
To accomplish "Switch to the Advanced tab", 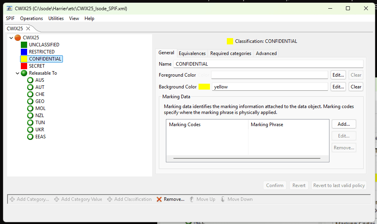I will click(266, 53).
